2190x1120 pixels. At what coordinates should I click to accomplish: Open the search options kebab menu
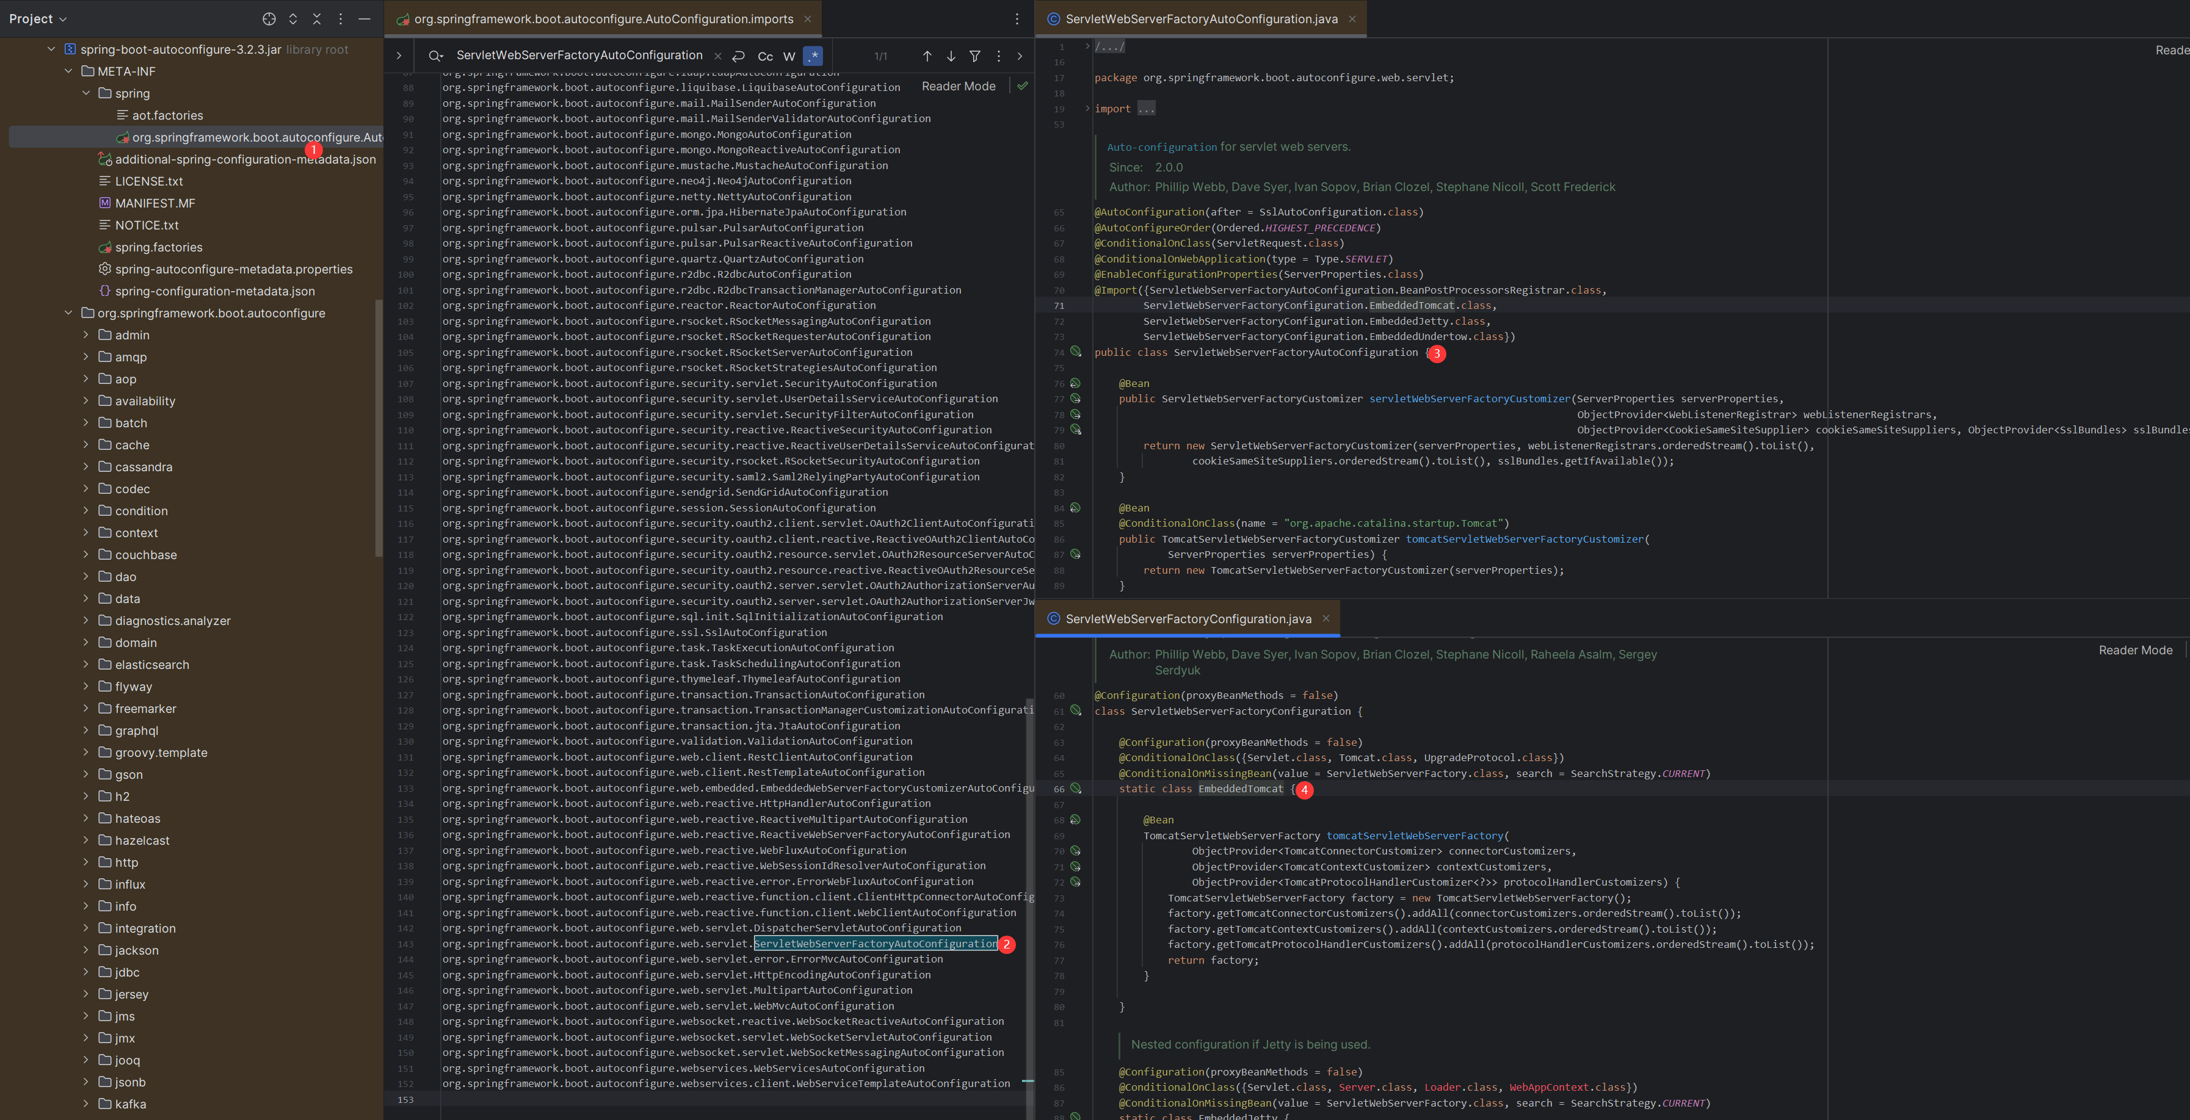click(998, 55)
